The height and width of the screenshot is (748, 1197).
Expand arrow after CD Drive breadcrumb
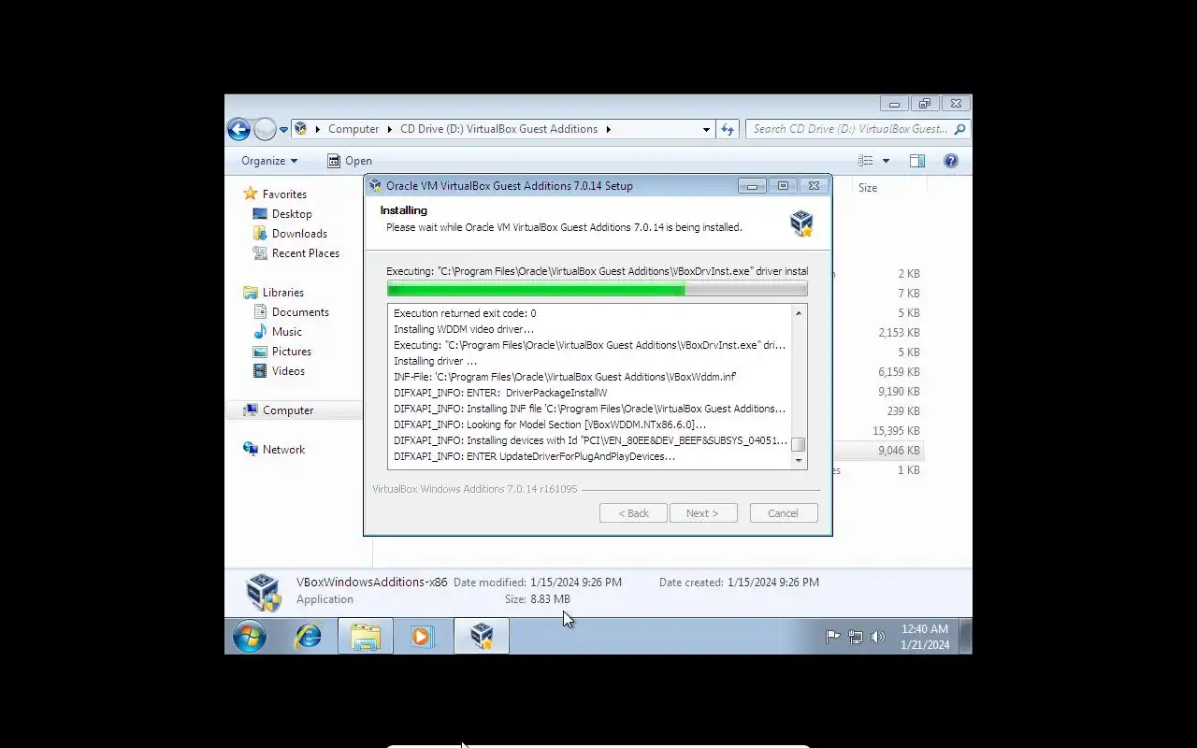(x=608, y=129)
